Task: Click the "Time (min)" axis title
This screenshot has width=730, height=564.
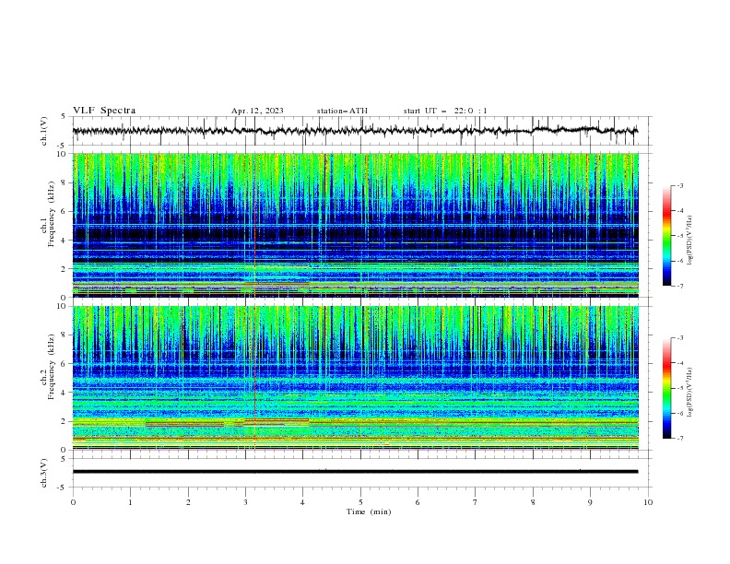Action: coord(369,511)
